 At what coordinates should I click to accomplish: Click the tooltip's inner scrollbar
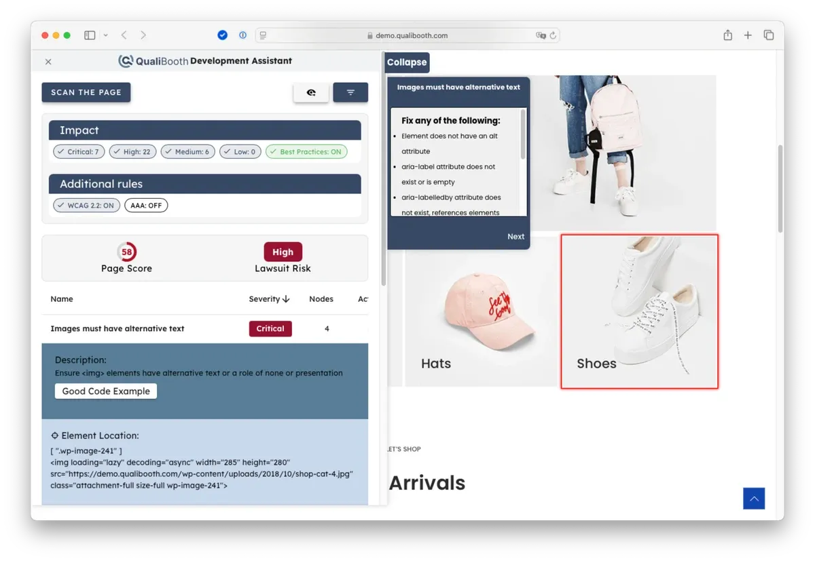[523, 134]
